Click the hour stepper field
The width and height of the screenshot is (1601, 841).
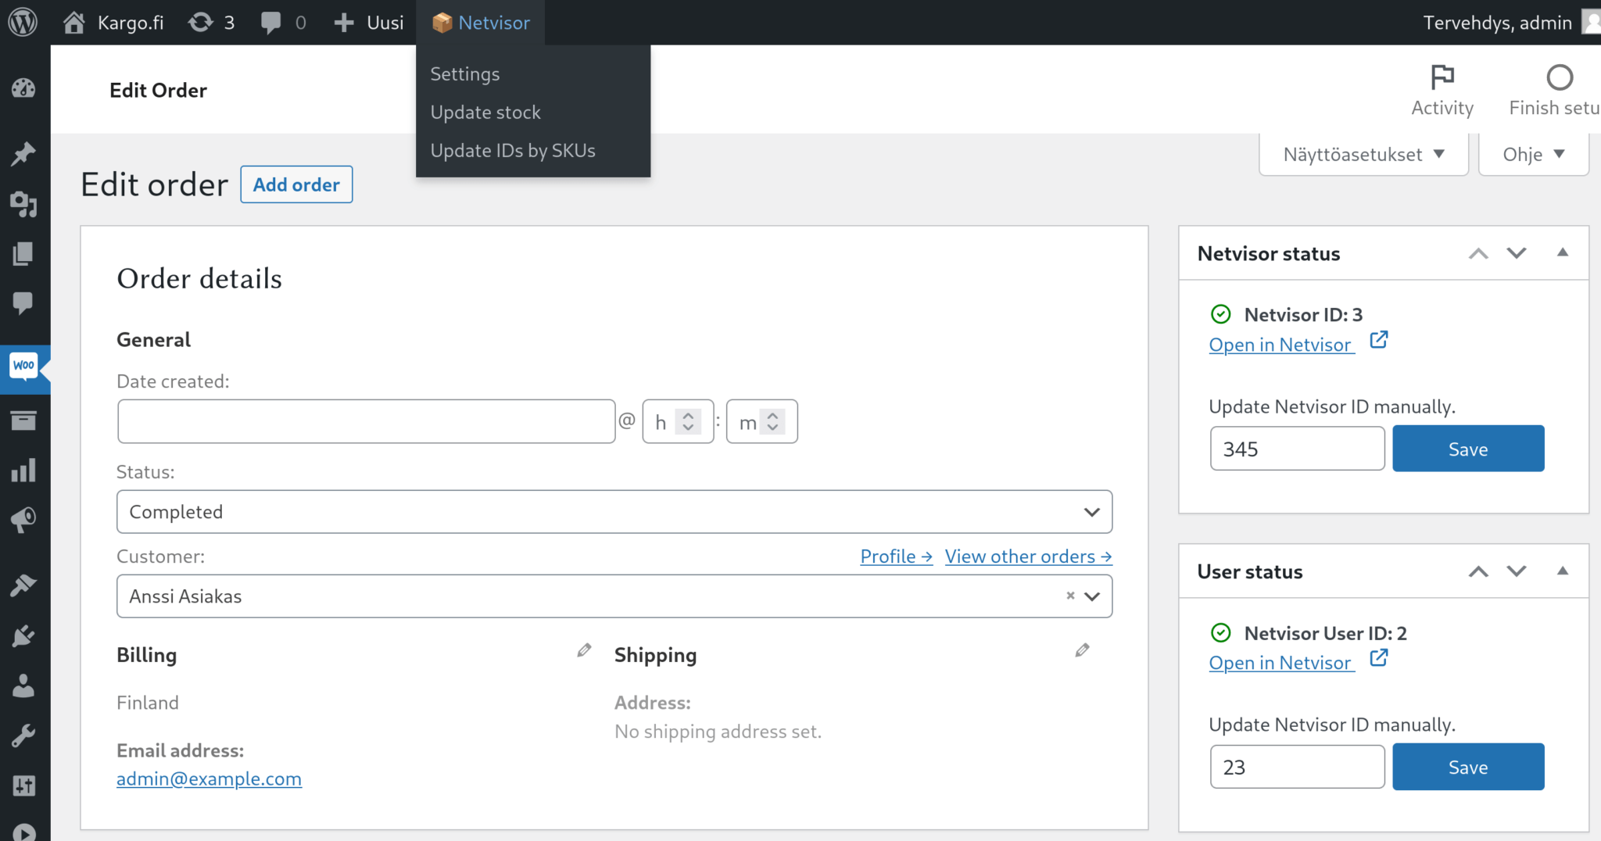pyautogui.click(x=678, y=421)
